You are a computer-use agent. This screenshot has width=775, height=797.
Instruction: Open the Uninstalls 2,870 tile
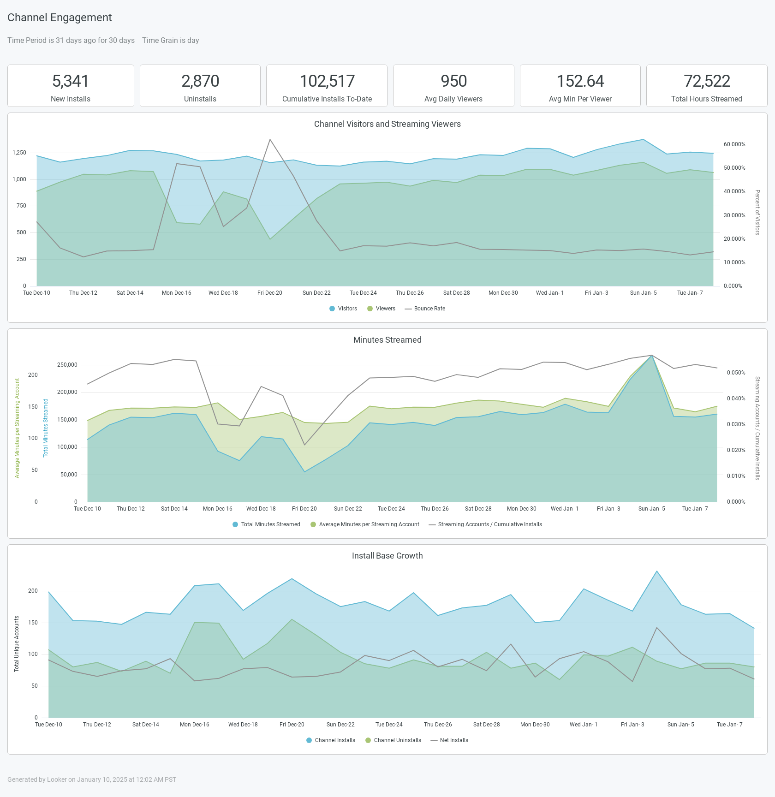coord(200,86)
